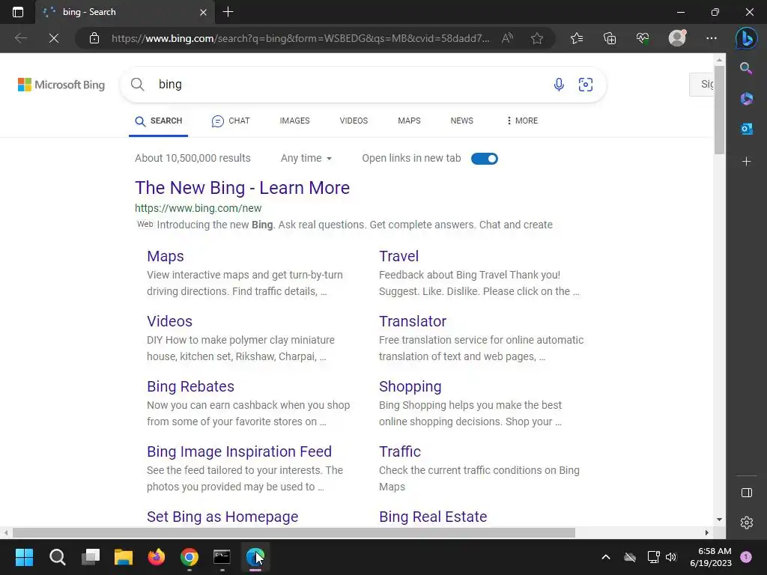Stop loading the page
This screenshot has height=575, width=767.
[x=54, y=38]
